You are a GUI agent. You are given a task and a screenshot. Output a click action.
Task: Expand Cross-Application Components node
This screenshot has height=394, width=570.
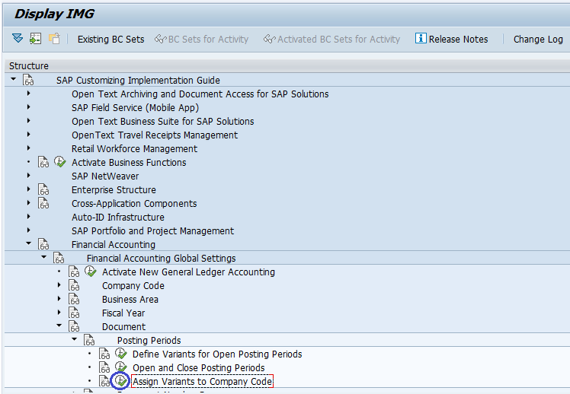coord(28,203)
